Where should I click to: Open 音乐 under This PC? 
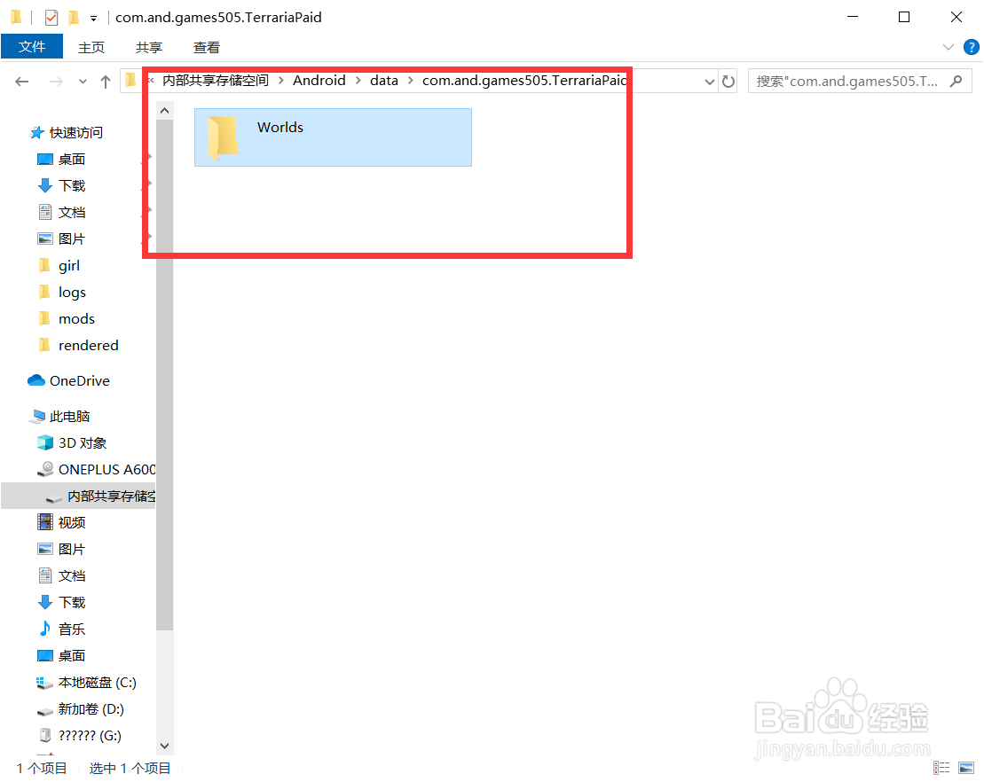pyautogui.click(x=61, y=629)
